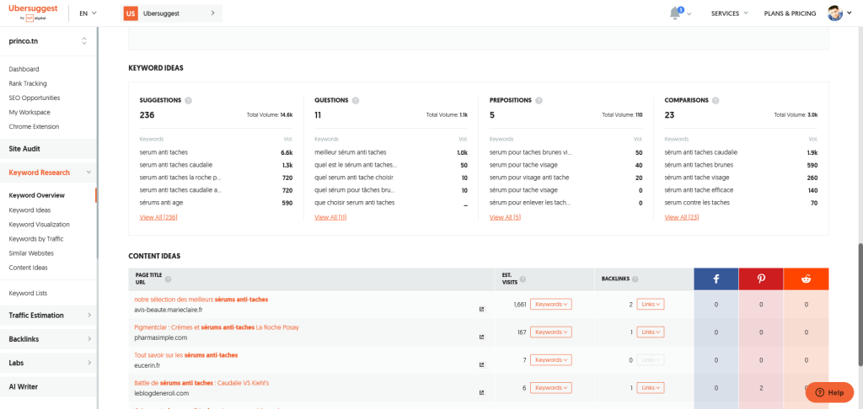863x409 pixels.
Task: Click the Ubersuggest logo
Action: pyautogui.click(x=33, y=13)
